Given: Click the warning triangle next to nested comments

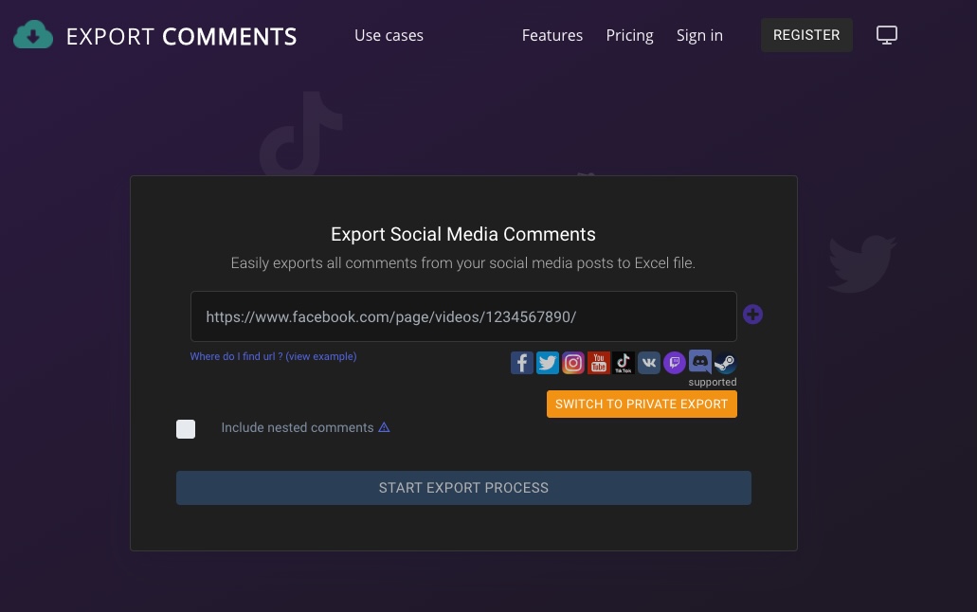Looking at the screenshot, I should click(384, 426).
